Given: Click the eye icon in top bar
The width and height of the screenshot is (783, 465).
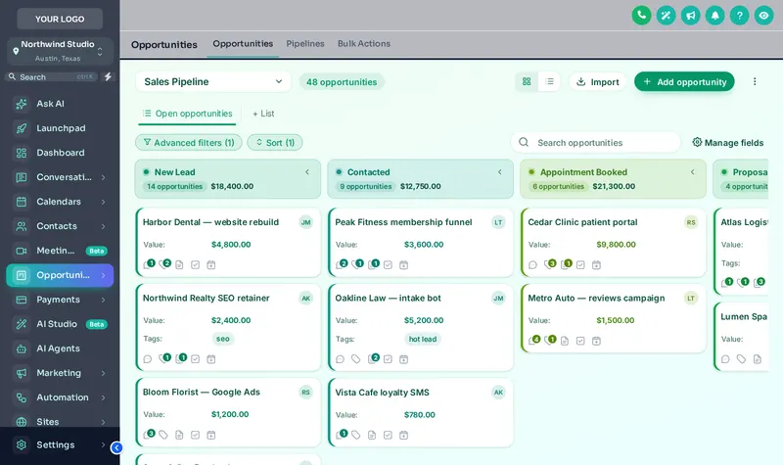Looking at the screenshot, I should click(x=763, y=16).
